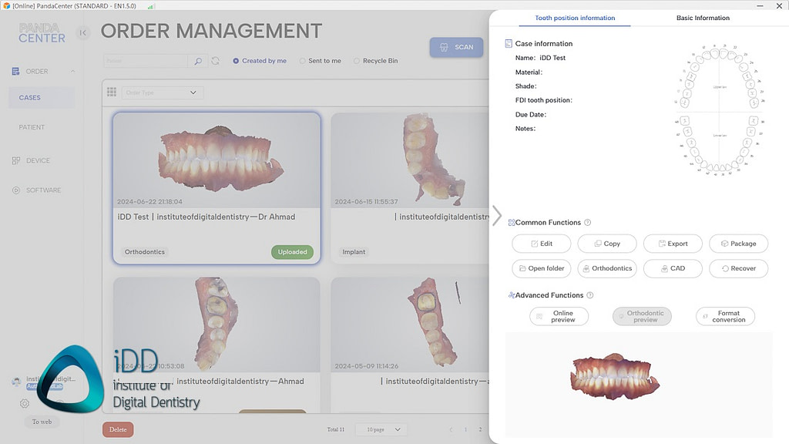The height and width of the screenshot is (444, 789).
Task: Open the PATIENT section
Action: point(32,127)
